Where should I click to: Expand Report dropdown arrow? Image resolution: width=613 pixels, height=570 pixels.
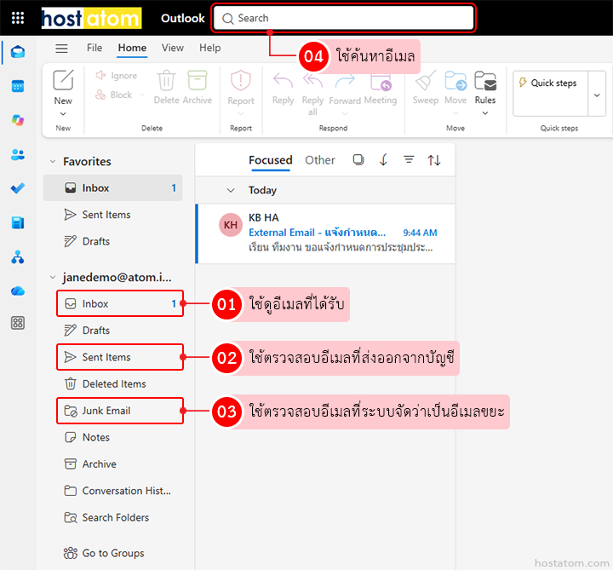[241, 114]
